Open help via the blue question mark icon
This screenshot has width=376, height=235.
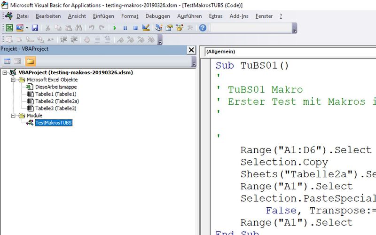203,28
